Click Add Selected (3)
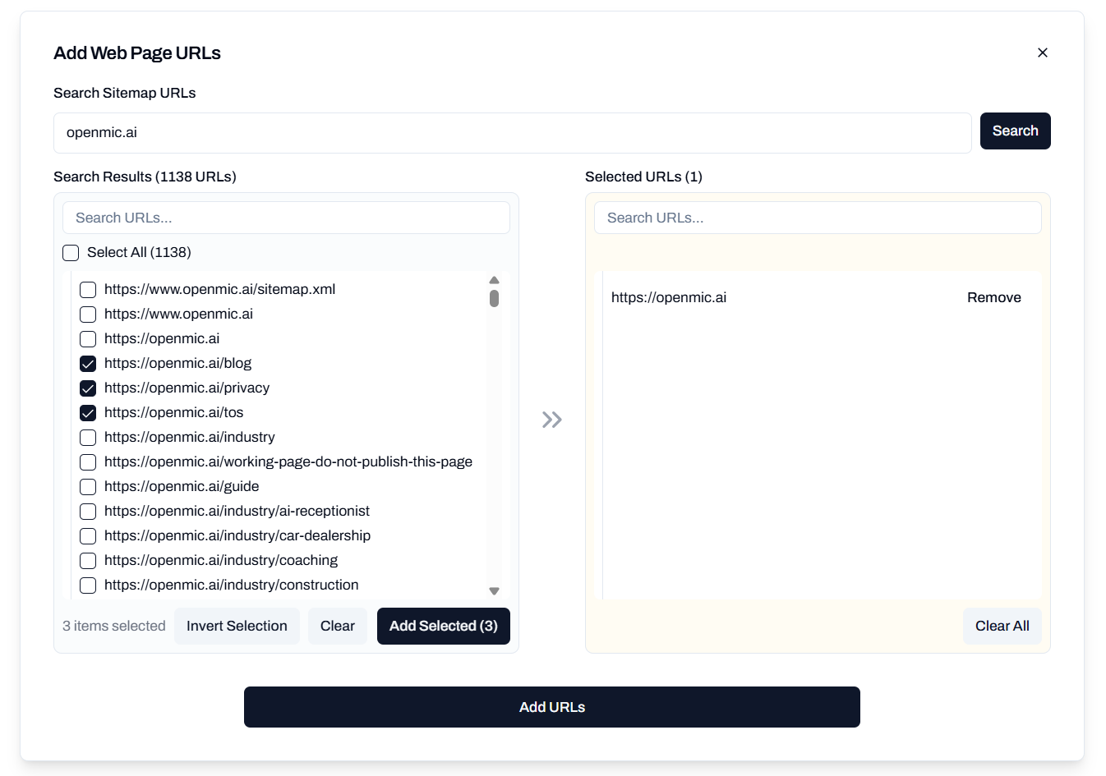This screenshot has height=776, width=1106. point(443,626)
